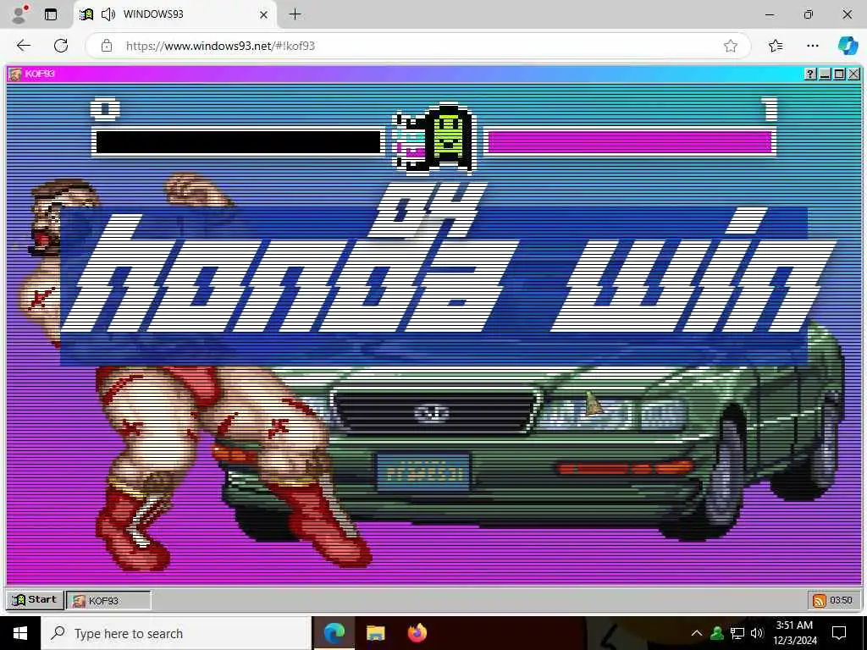Click the KOF93 title bar icon
867x650 pixels.
[x=15, y=74]
